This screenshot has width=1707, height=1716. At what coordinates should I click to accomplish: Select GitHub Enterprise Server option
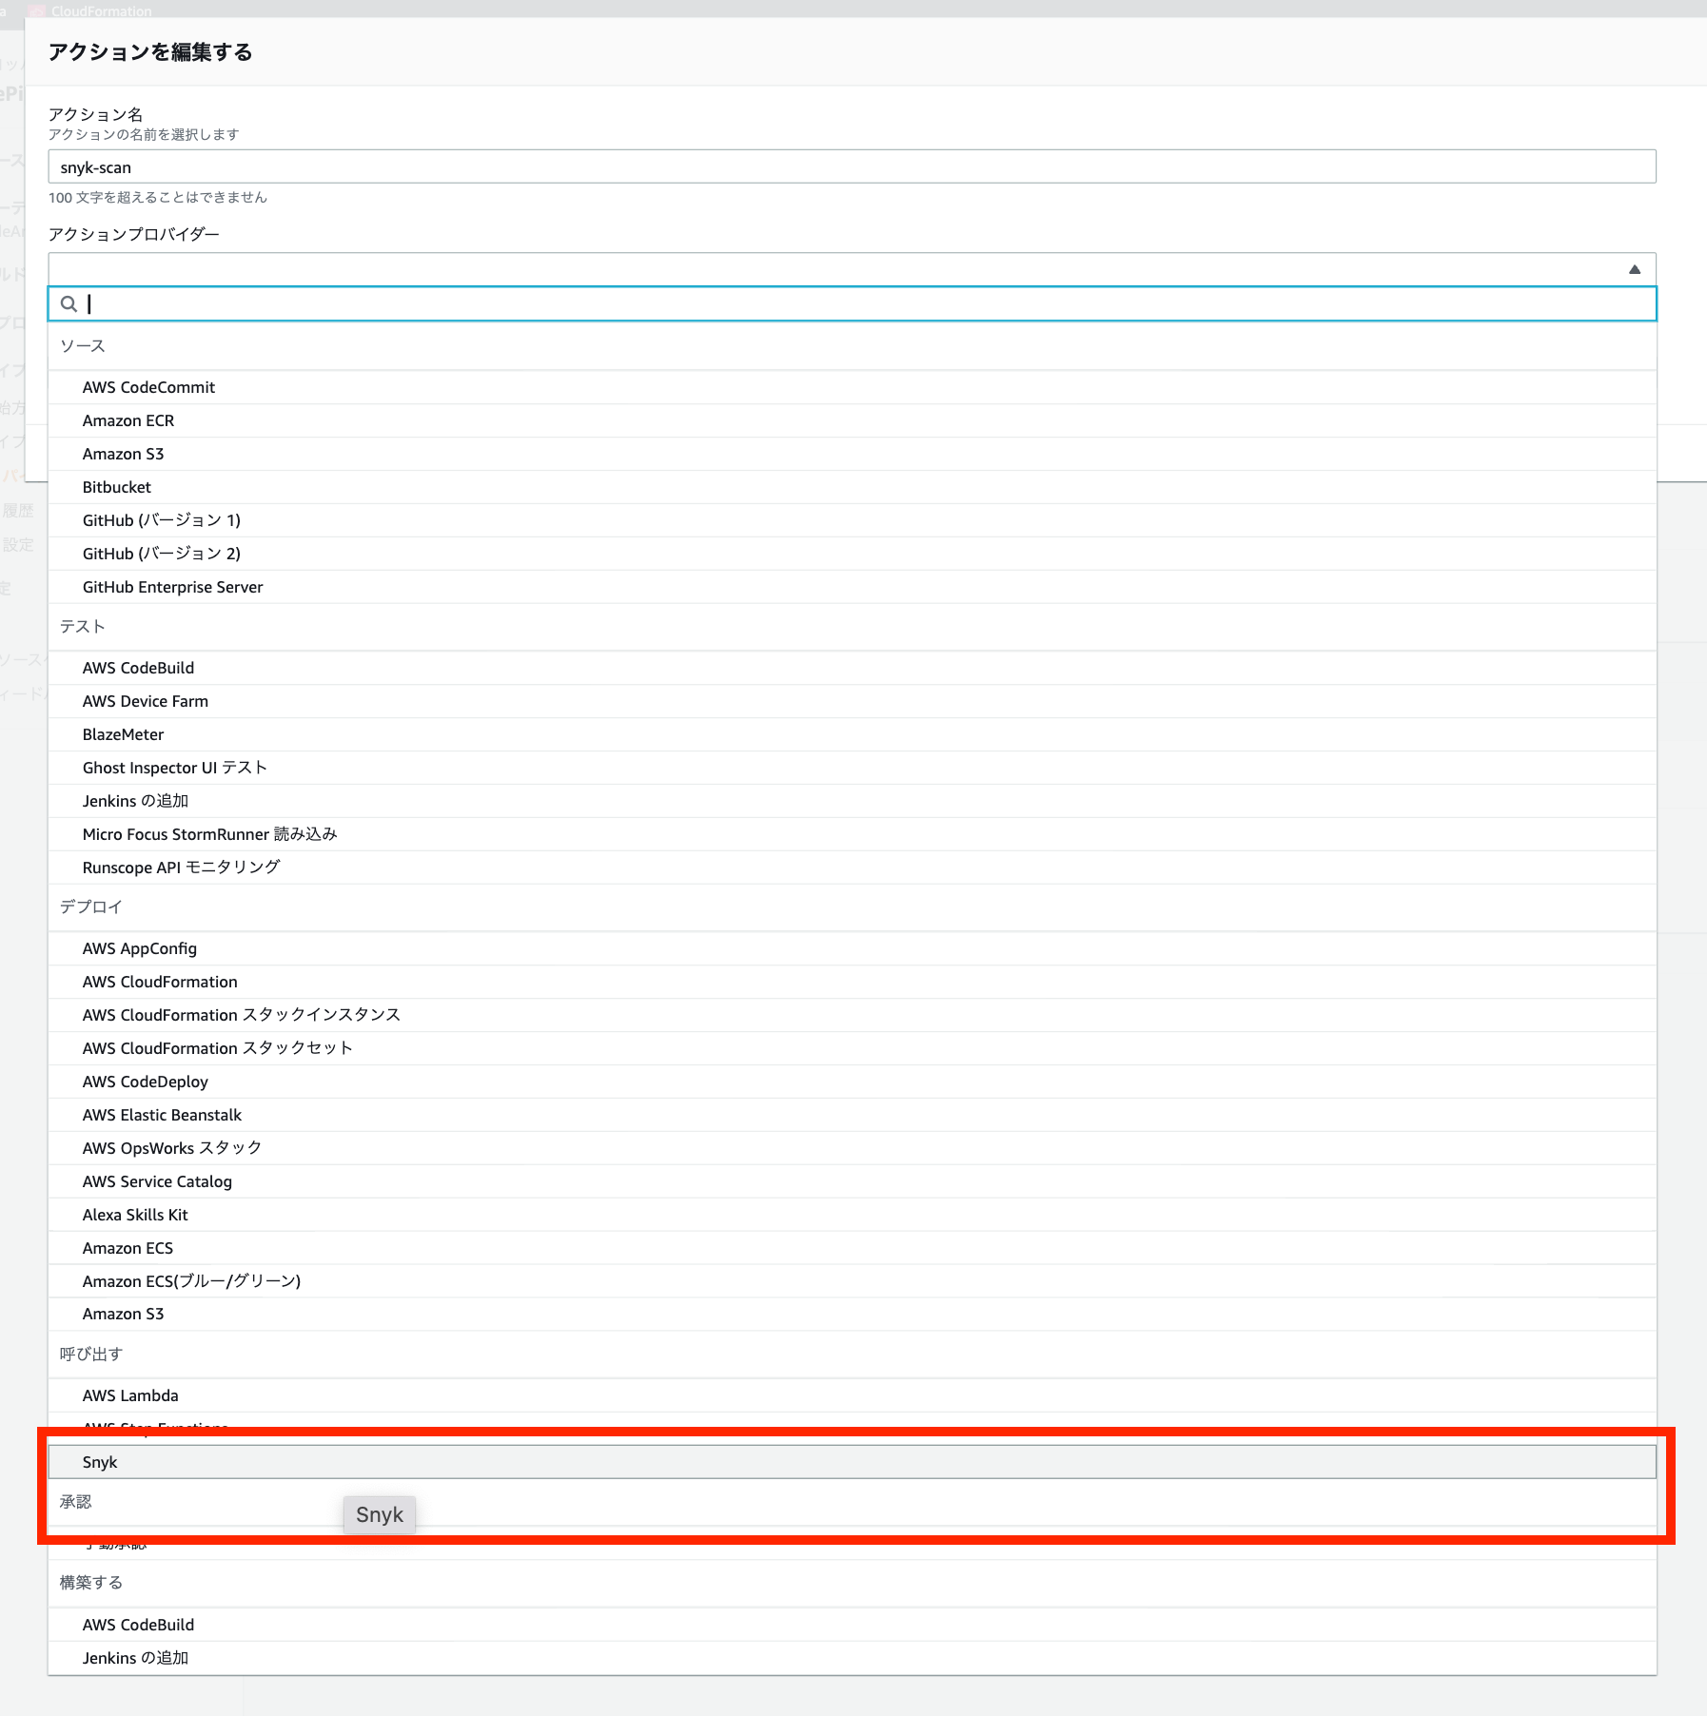[171, 587]
